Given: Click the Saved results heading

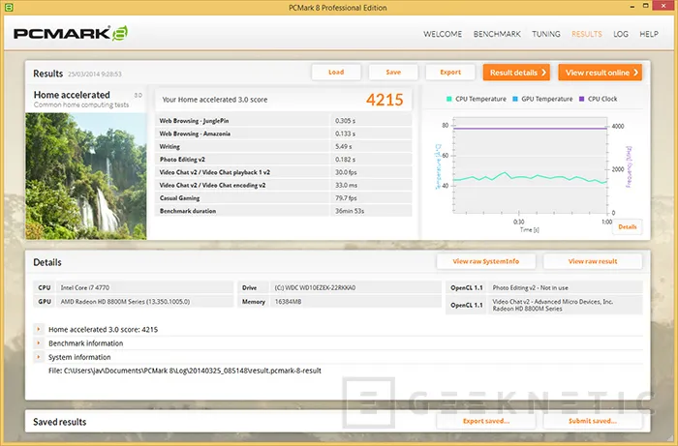Looking at the screenshot, I should (60, 422).
